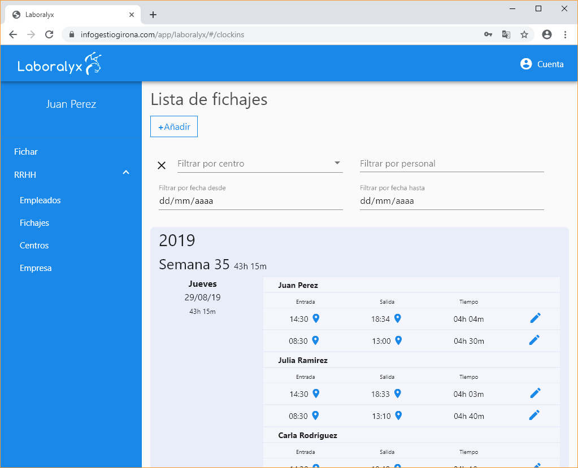The width and height of the screenshot is (578, 468).
Task: Click the clear filters X icon
Action: point(162,165)
